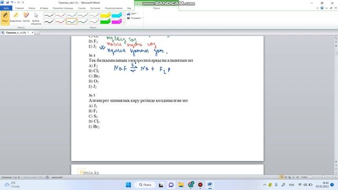Pick the top-row green pen style
Image resolution: width=338 pixels, height=190 pixels.
[83, 15]
